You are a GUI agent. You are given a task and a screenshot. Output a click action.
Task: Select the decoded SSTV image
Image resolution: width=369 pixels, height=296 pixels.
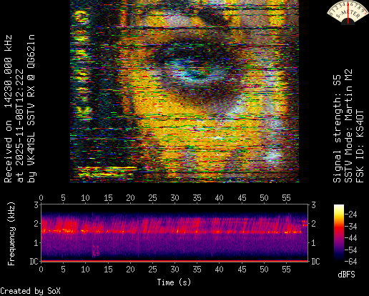coord(184,92)
